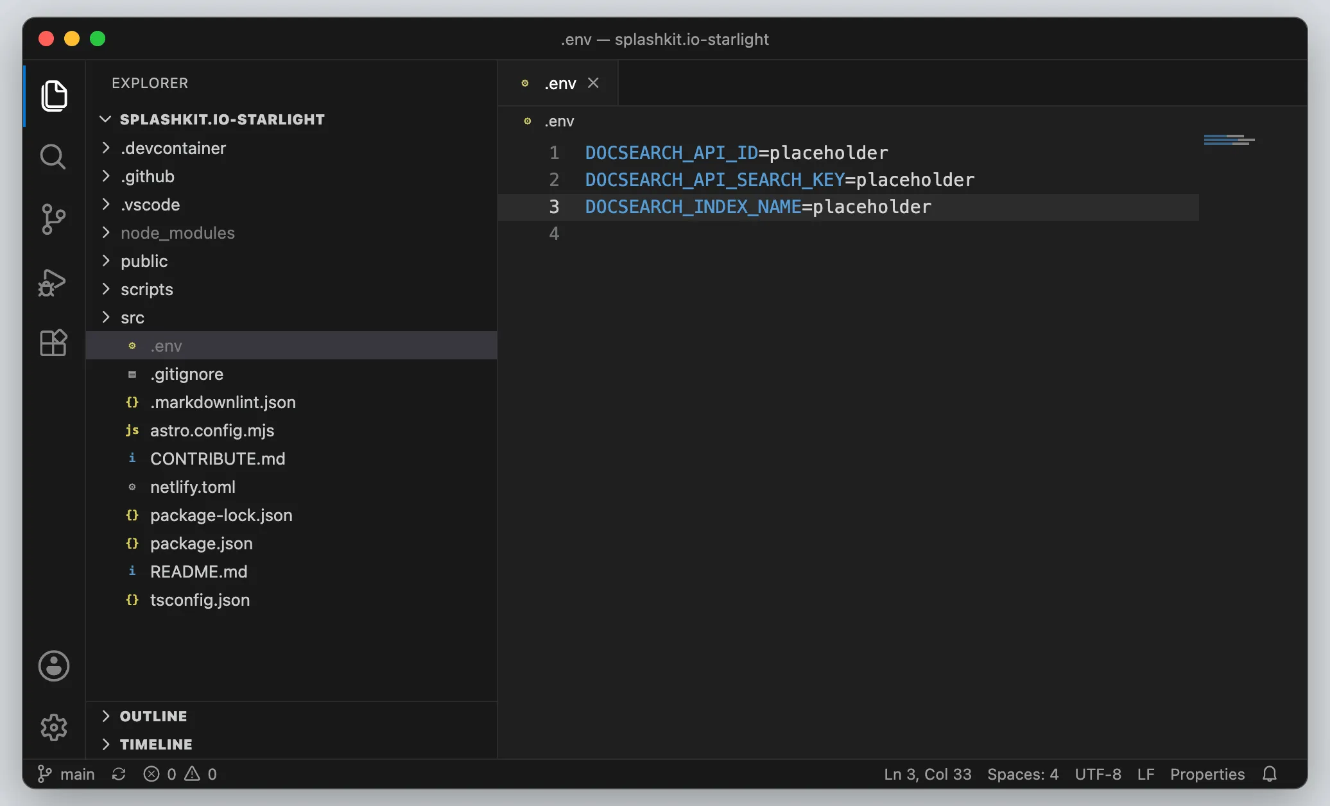The image size is (1330, 806).
Task: Open the Source Control view icon
Action: point(53,219)
